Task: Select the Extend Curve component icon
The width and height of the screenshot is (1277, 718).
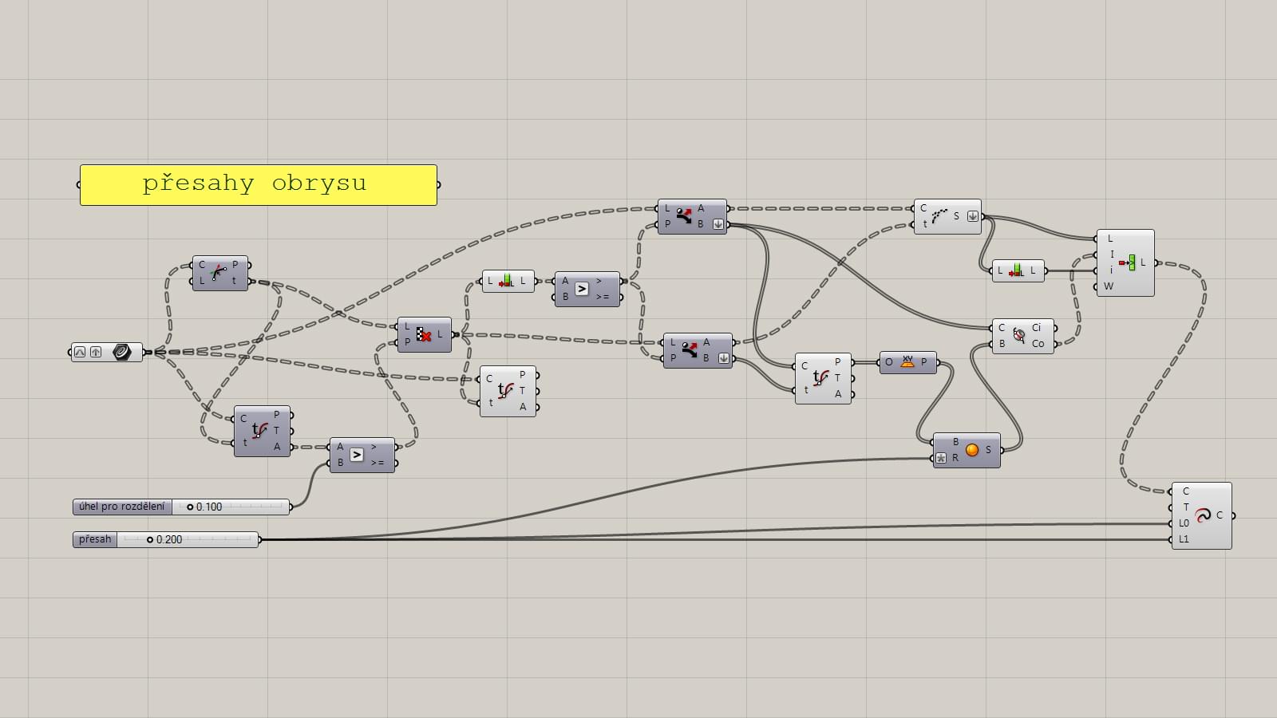Action: point(1203,515)
